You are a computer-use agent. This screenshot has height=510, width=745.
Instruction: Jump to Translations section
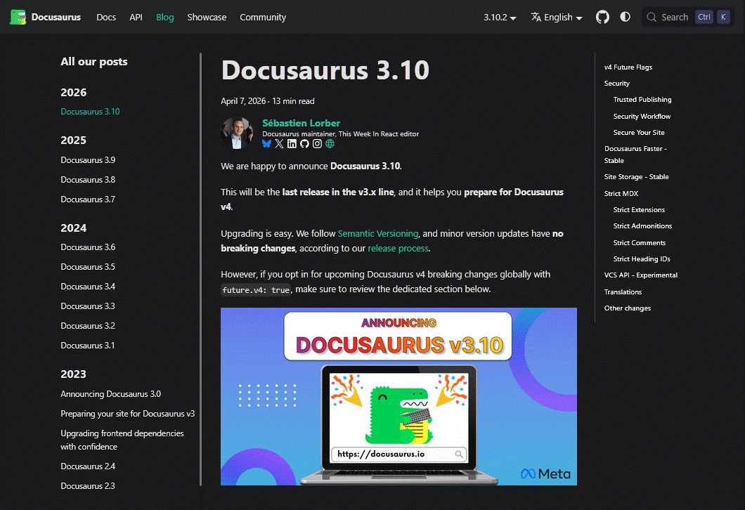pos(623,292)
